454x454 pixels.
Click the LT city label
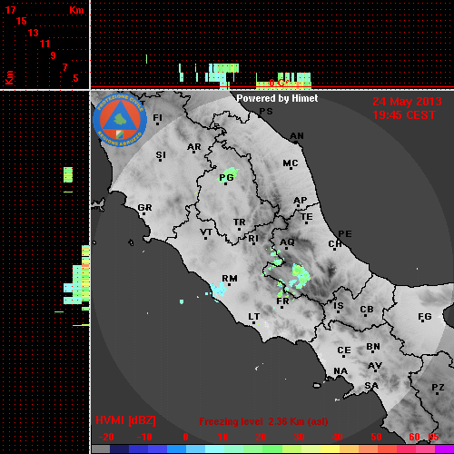coord(254,317)
